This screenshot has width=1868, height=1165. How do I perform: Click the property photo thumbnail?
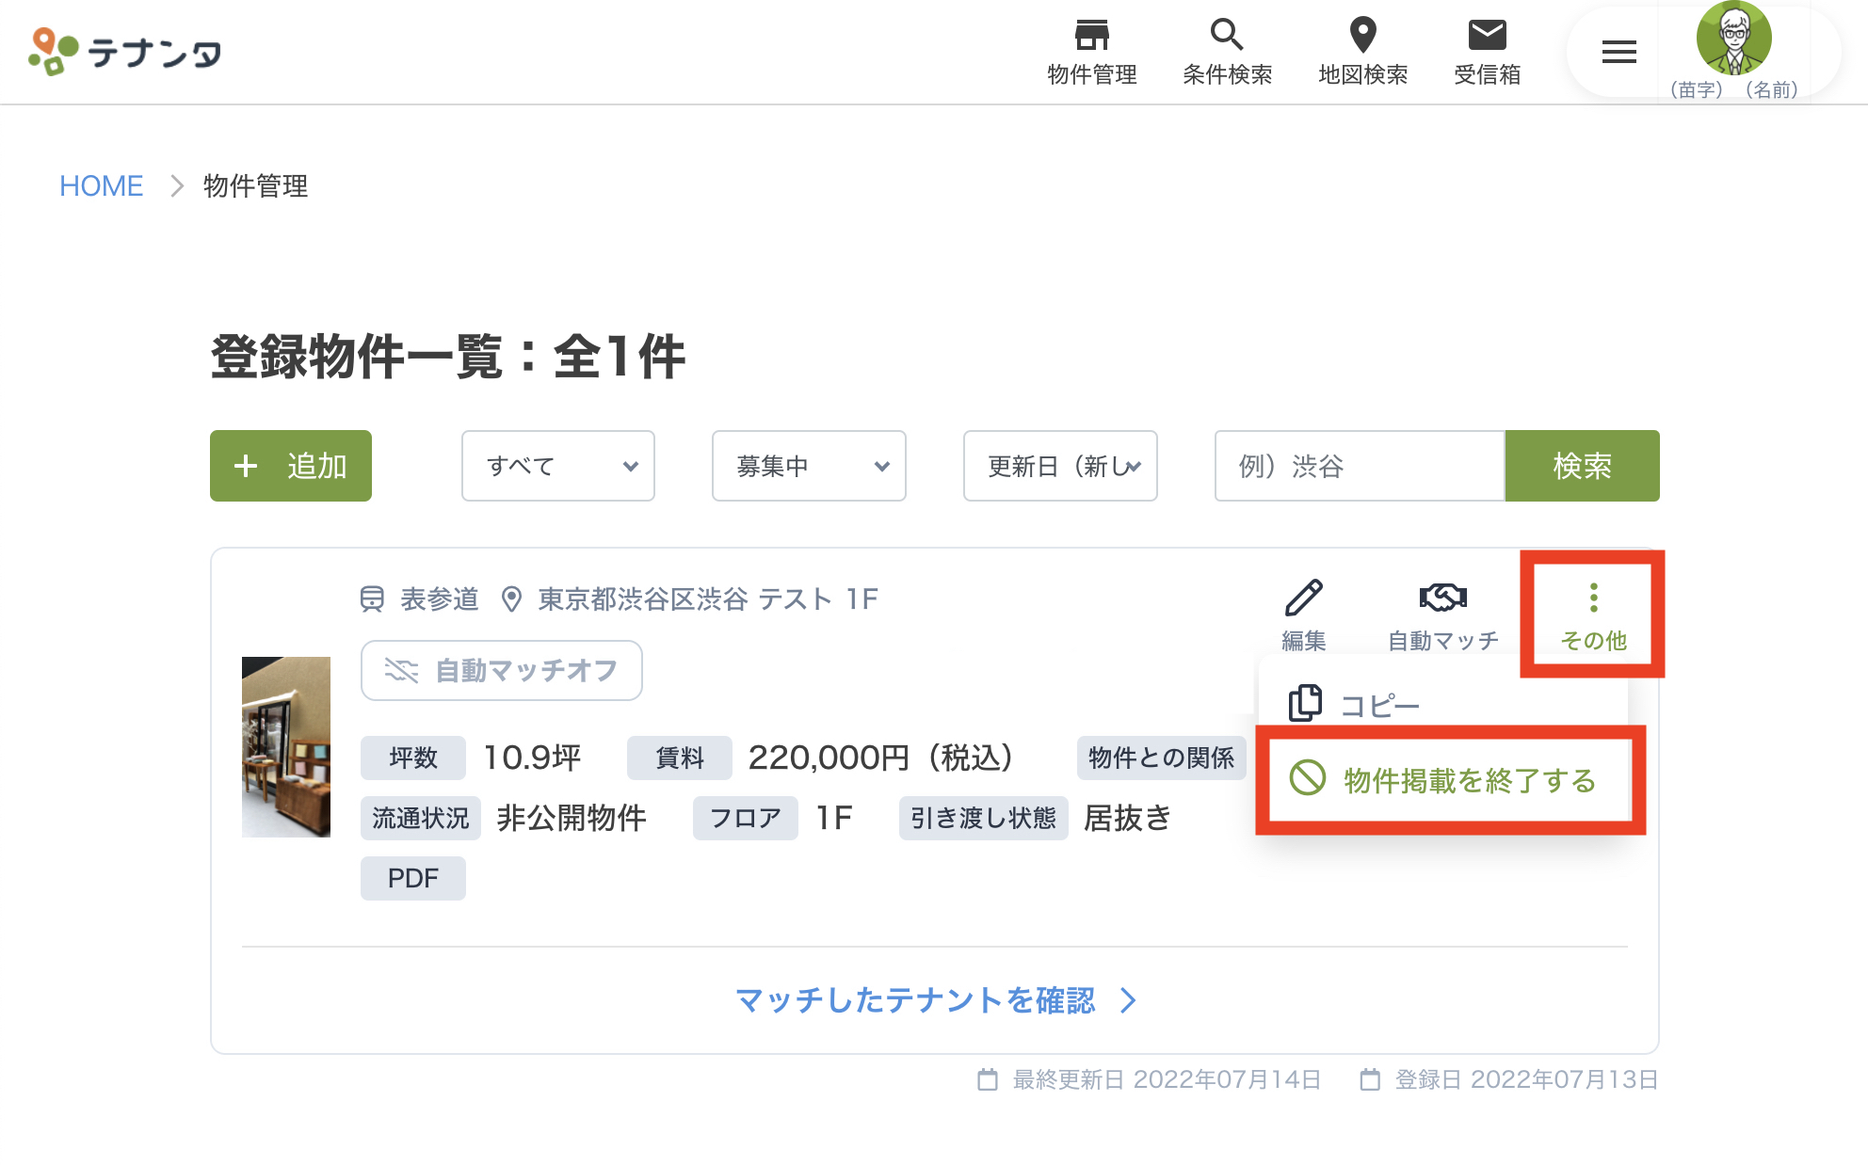286,746
